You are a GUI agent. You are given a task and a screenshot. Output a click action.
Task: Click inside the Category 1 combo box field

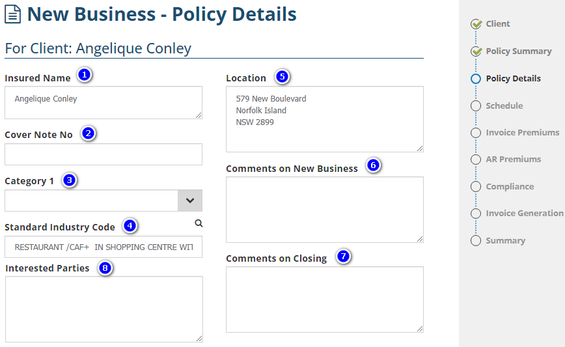click(91, 201)
